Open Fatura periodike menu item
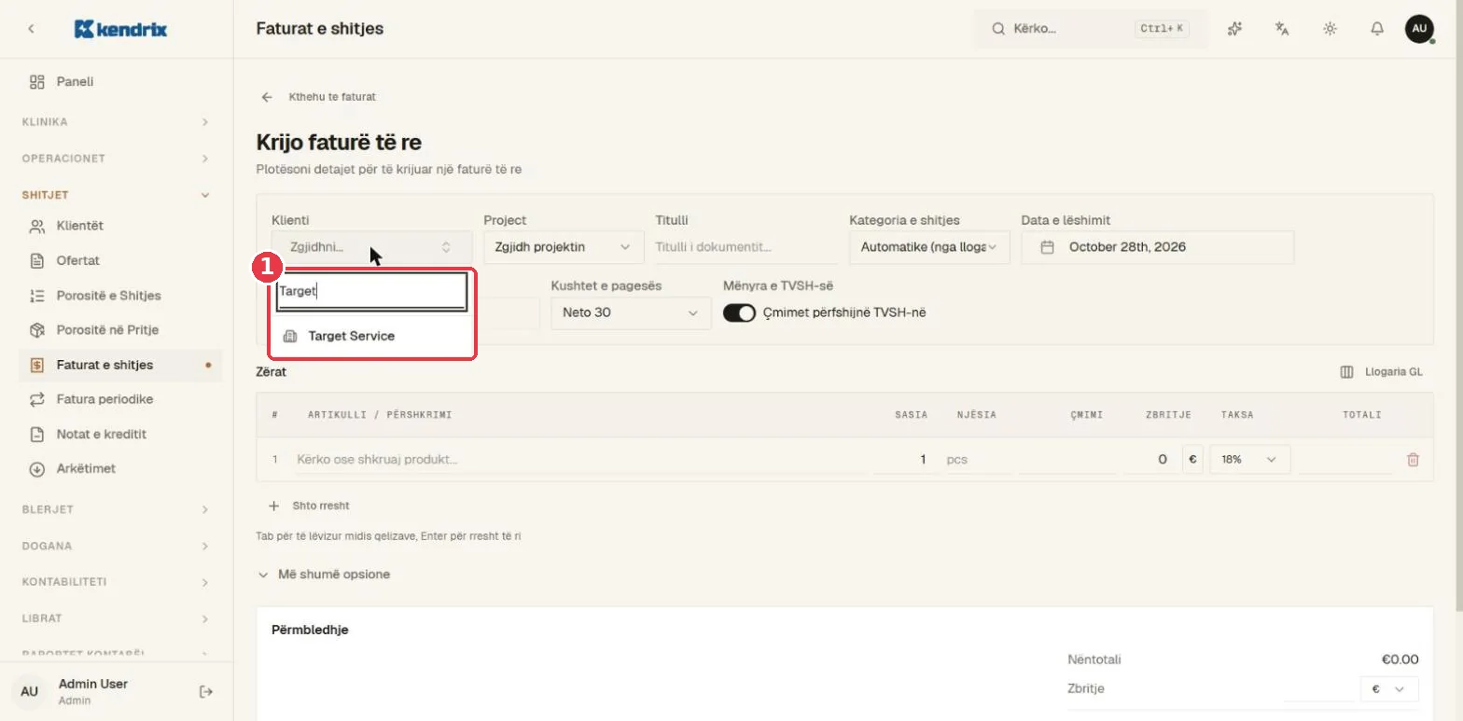The height and width of the screenshot is (721, 1463). coord(120,399)
